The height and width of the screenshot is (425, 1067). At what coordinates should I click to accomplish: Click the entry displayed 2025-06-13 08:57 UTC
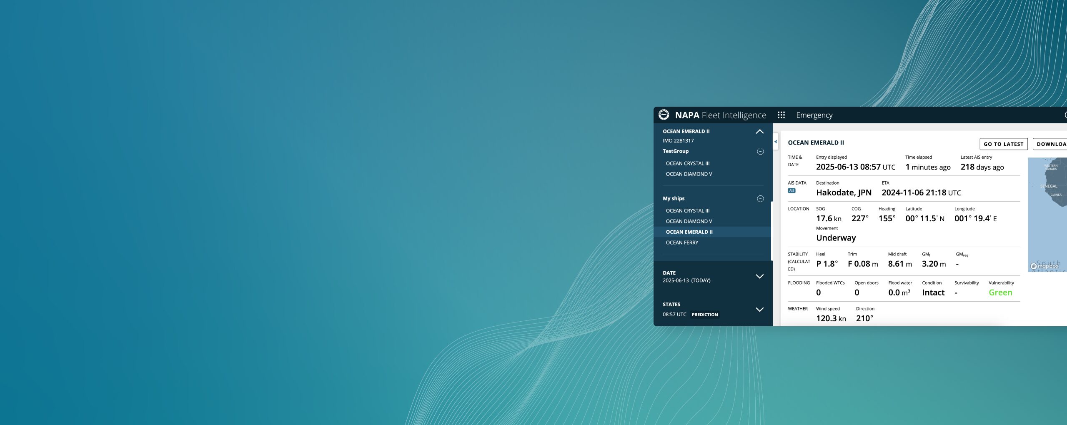pos(855,167)
